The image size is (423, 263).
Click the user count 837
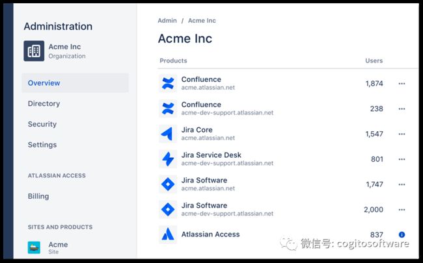377,234
